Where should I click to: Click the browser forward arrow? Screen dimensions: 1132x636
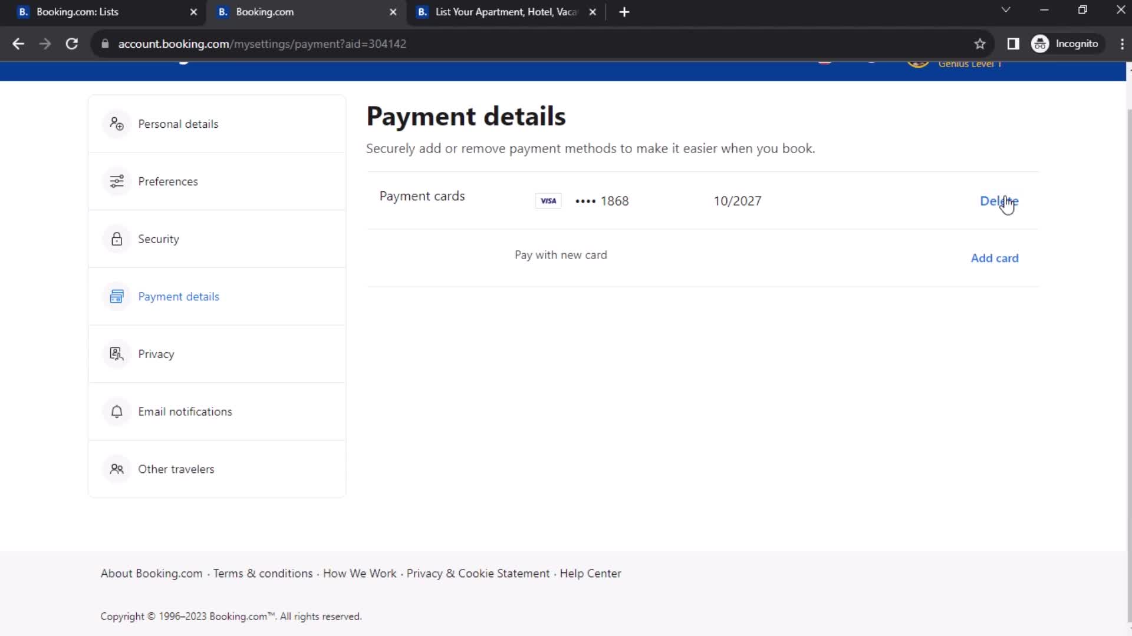point(45,44)
